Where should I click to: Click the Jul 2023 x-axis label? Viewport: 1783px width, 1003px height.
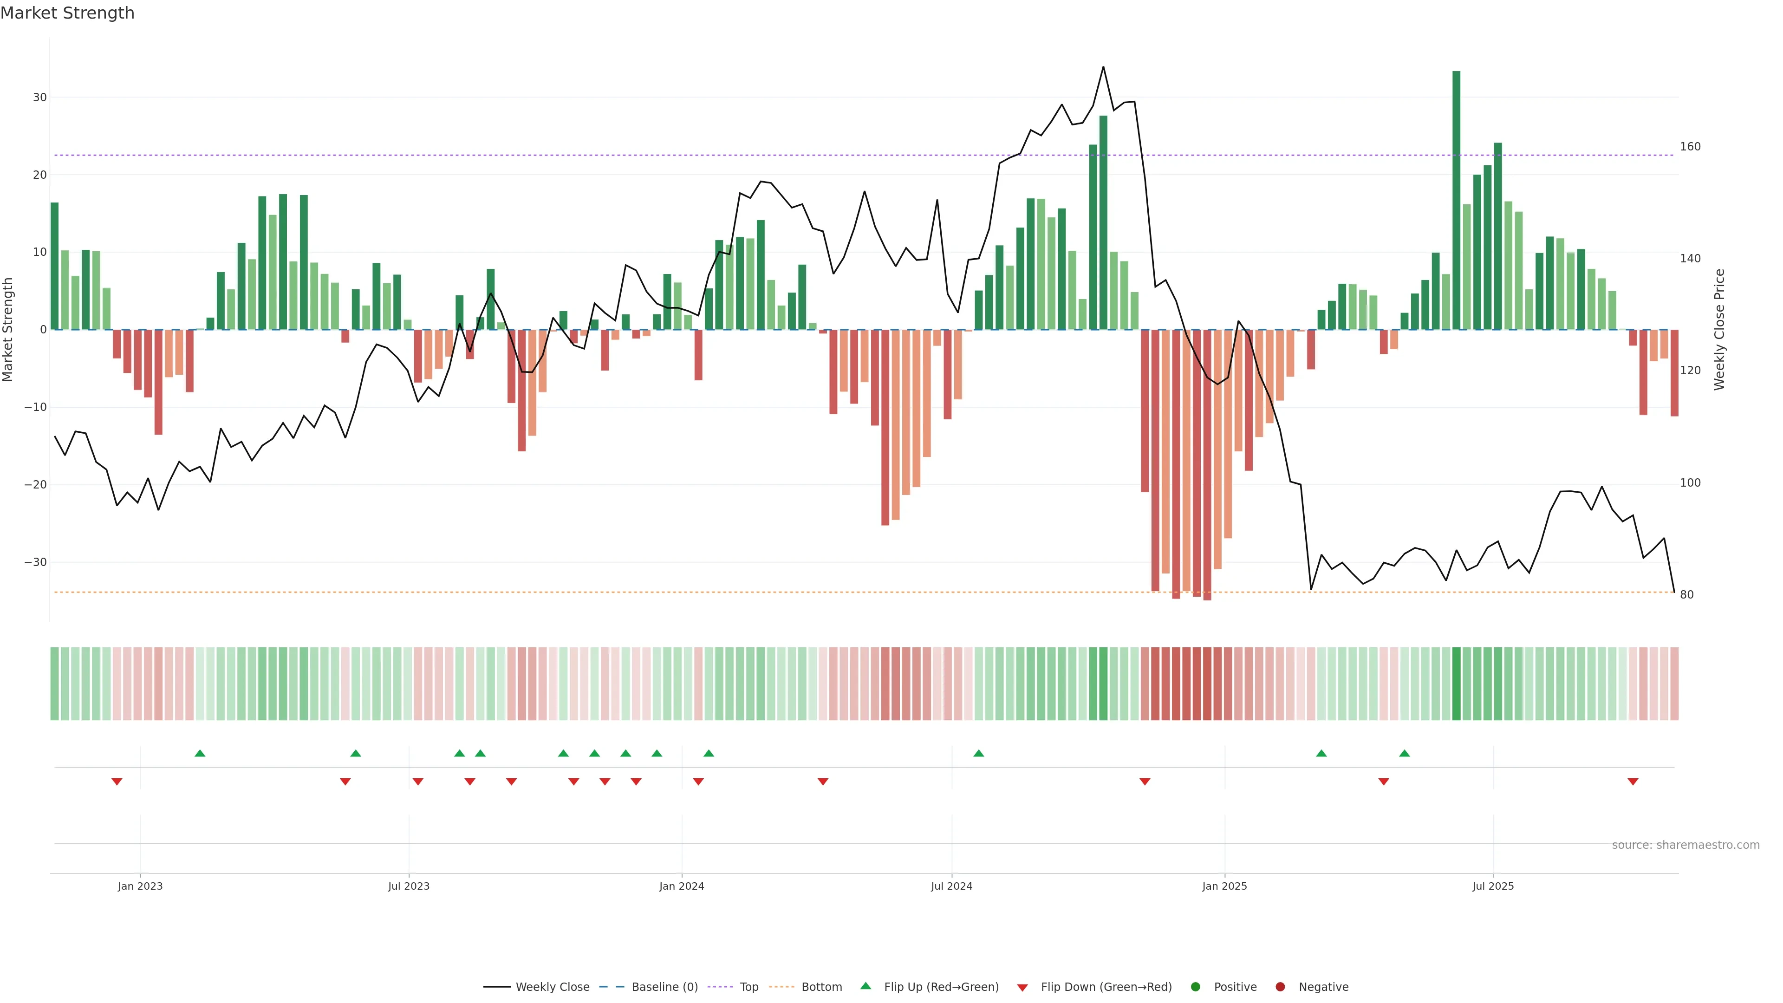click(x=409, y=887)
